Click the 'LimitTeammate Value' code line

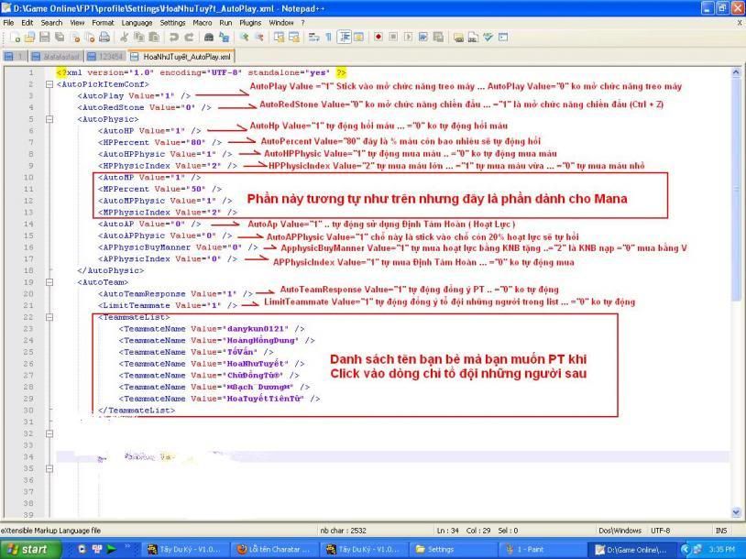coord(168,305)
